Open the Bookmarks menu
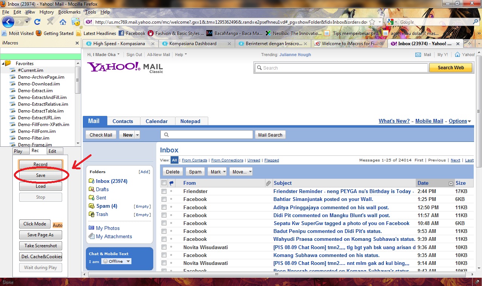This screenshot has height=286, width=482. click(x=69, y=12)
